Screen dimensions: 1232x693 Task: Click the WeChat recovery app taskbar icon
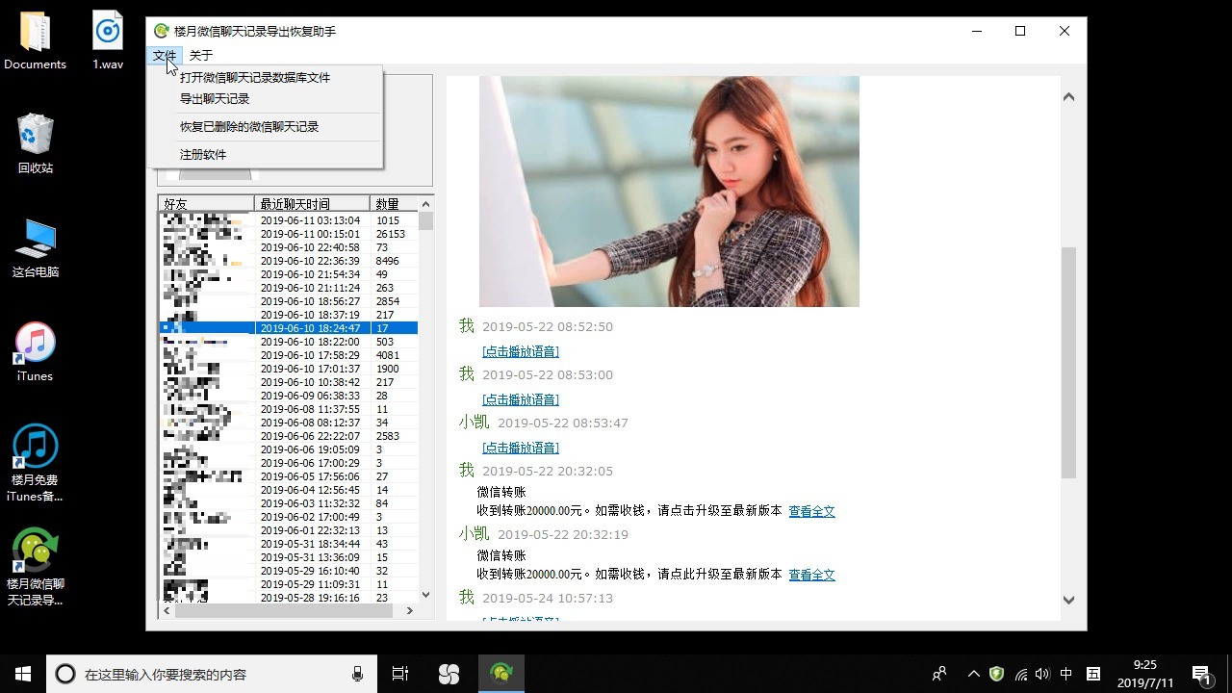tap(500, 674)
